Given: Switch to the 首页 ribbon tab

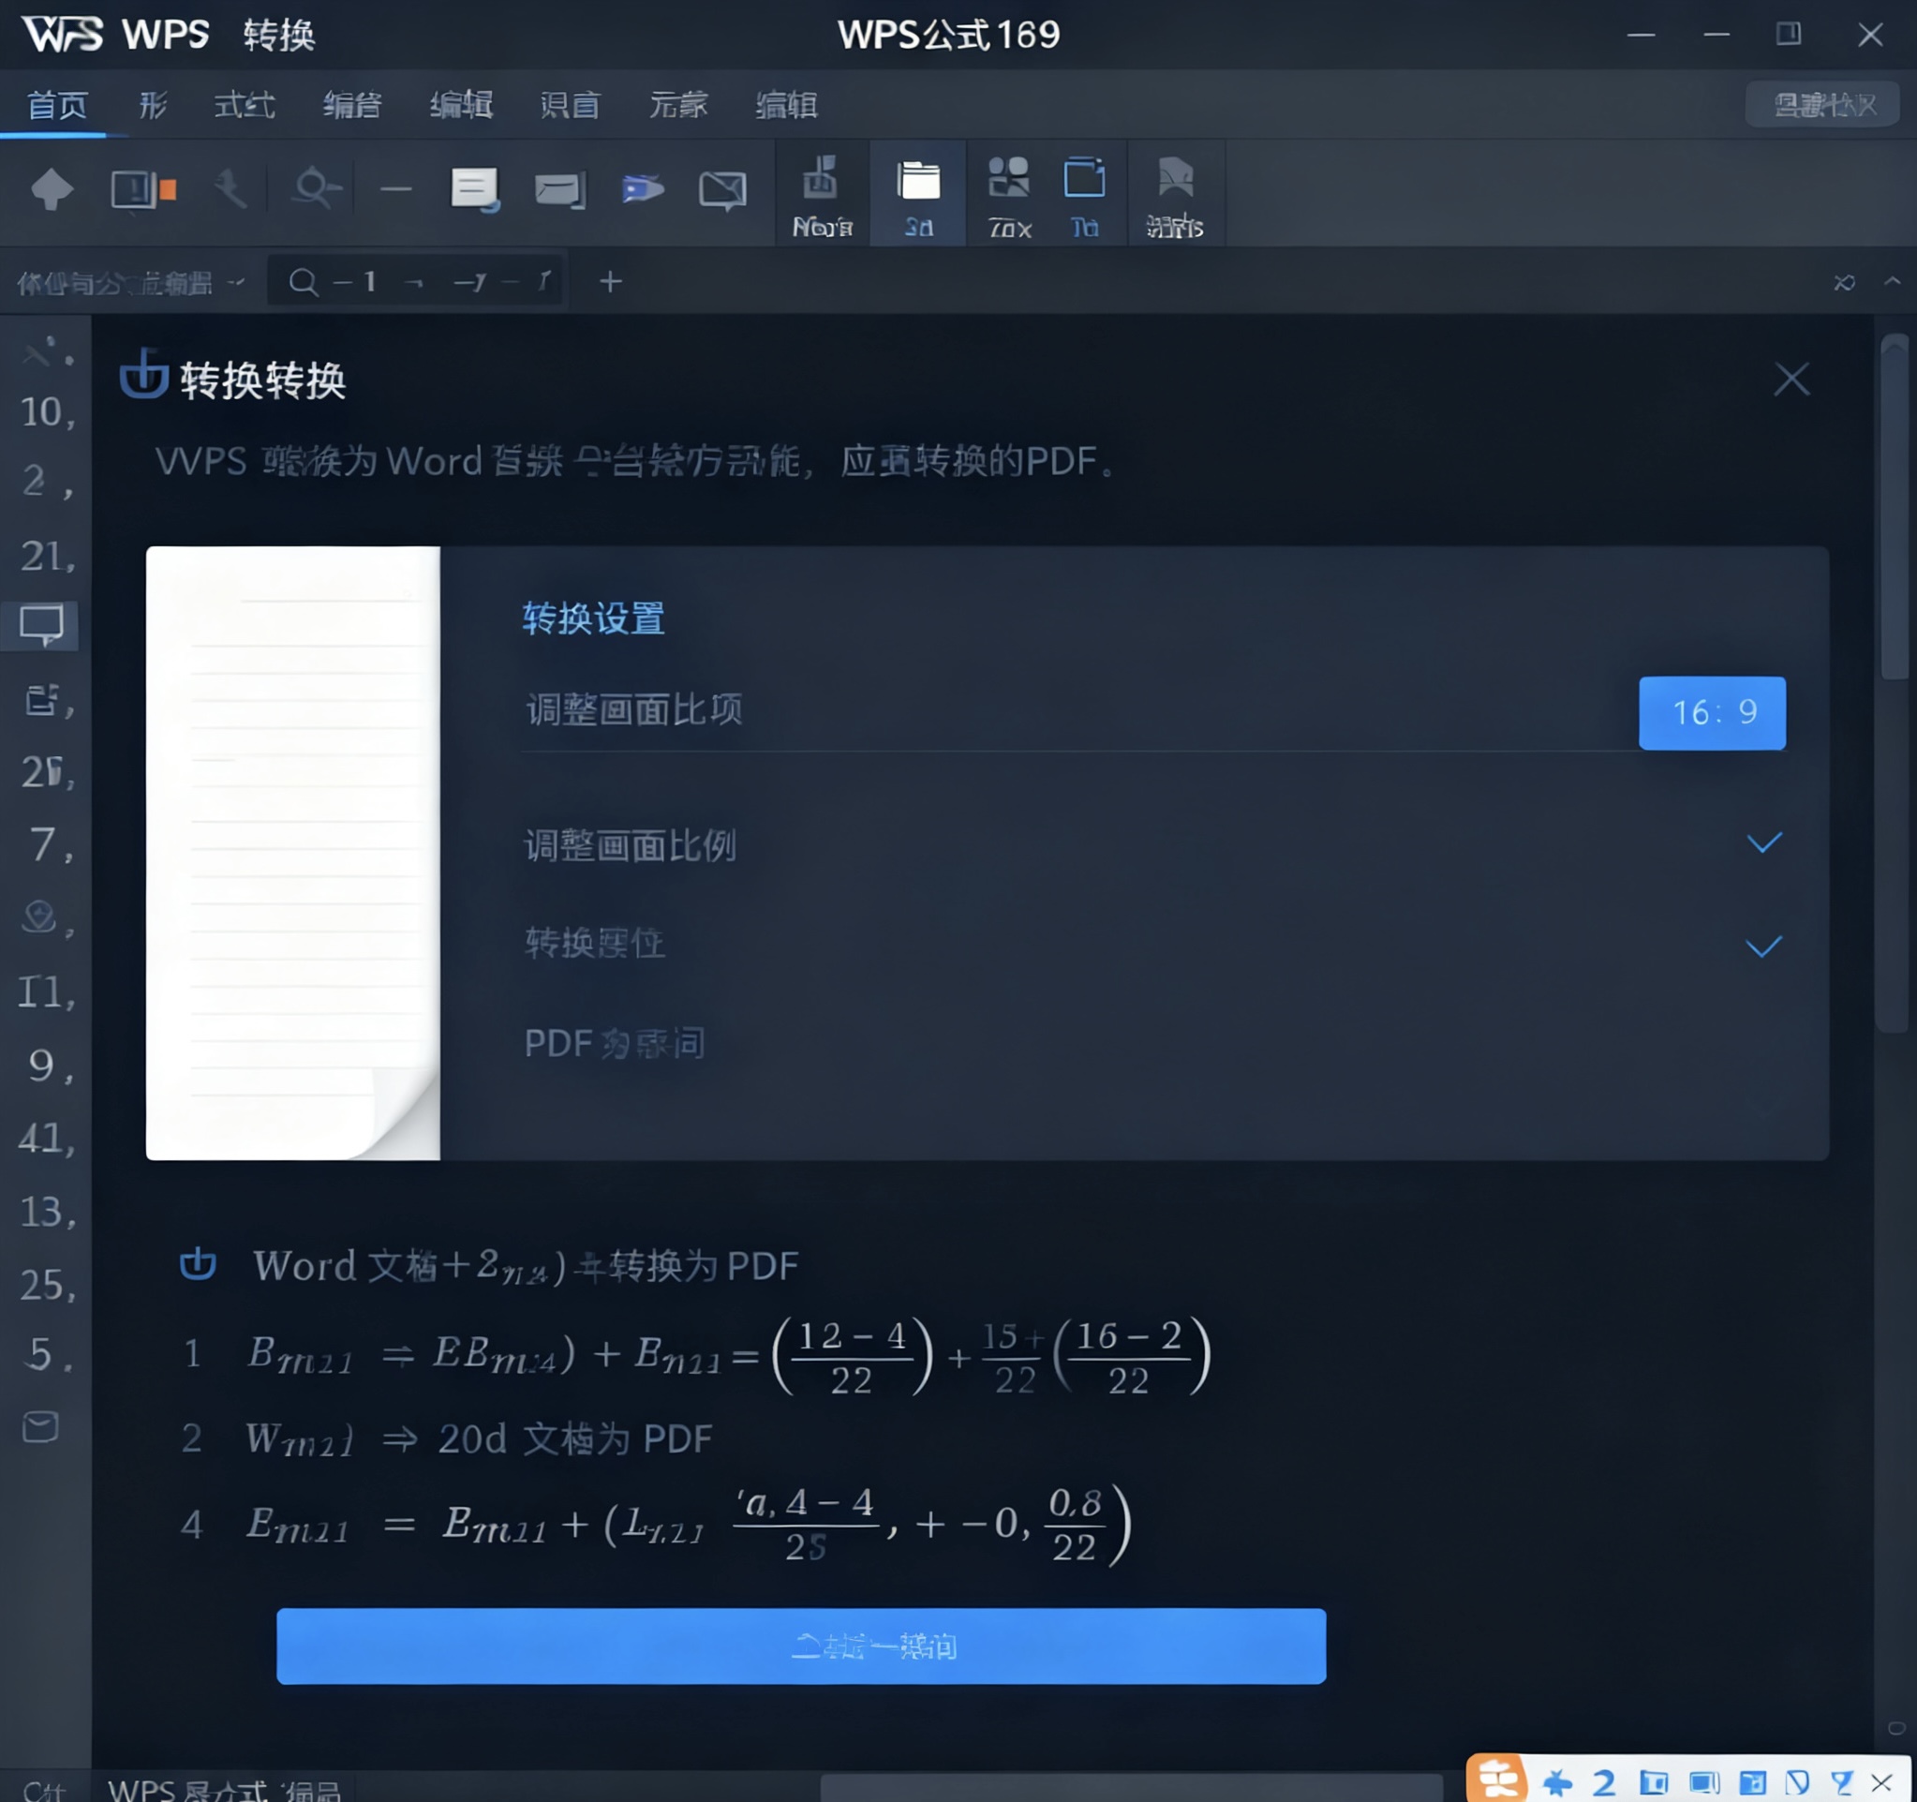Looking at the screenshot, I should coord(58,104).
